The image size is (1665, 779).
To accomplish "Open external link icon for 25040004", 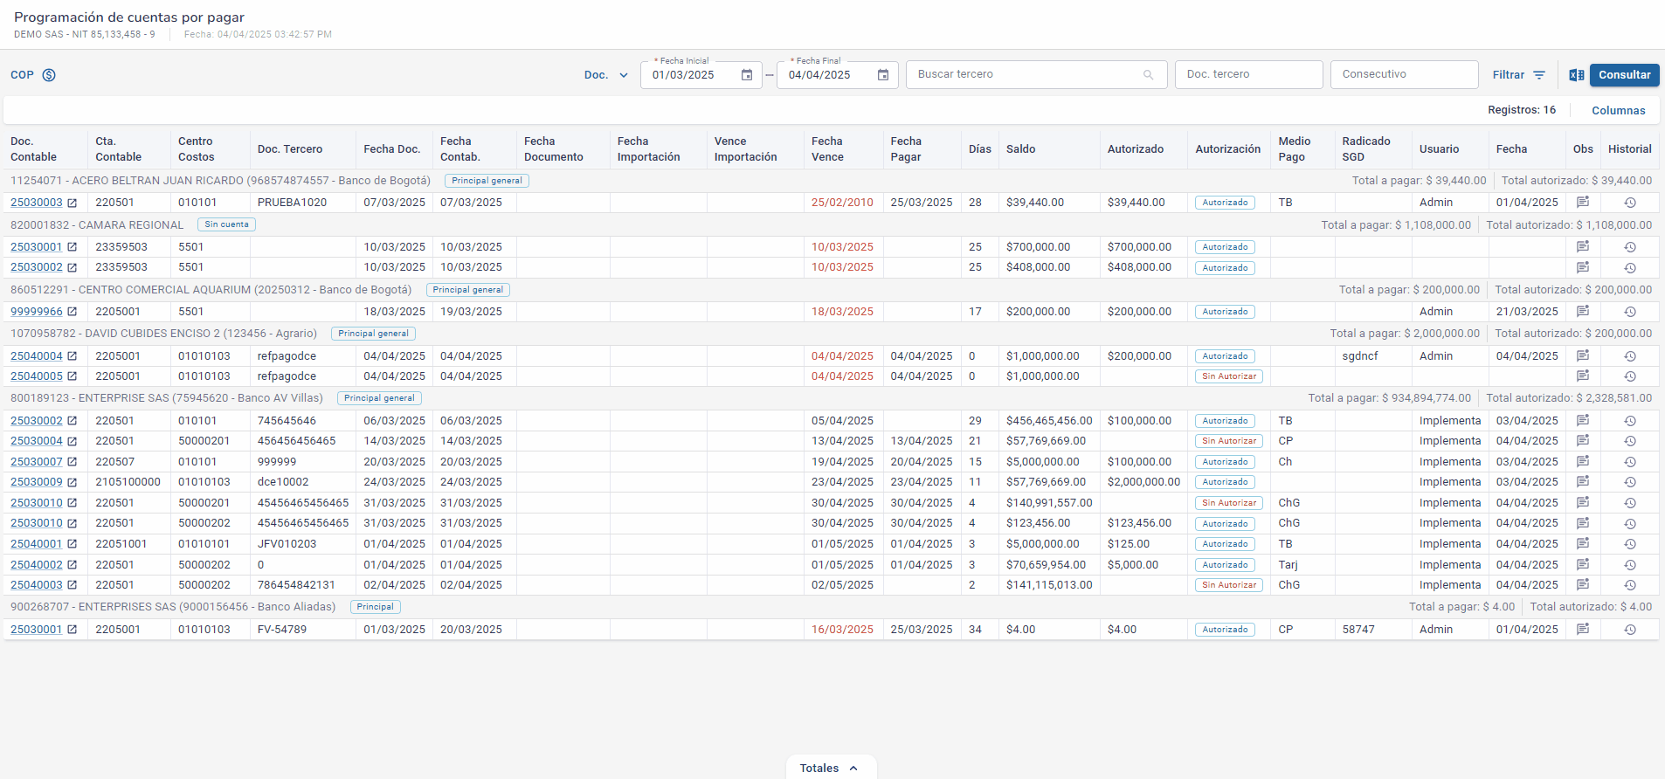I will (x=73, y=356).
